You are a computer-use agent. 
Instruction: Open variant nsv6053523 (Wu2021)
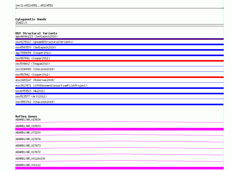(30, 91)
